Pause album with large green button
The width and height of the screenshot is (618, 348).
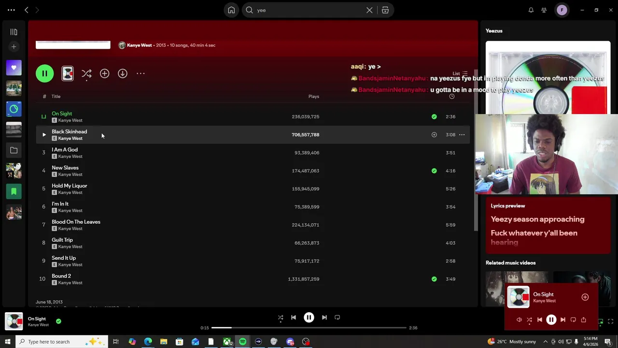pyautogui.click(x=44, y=73)
